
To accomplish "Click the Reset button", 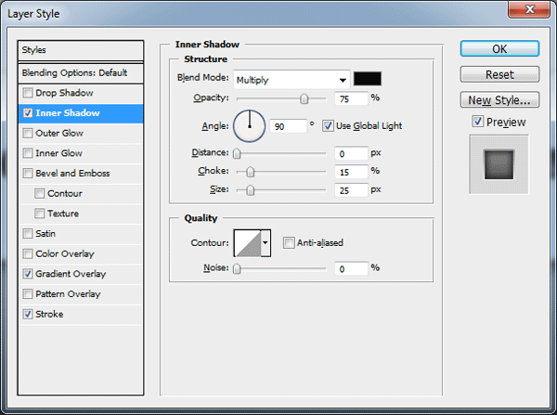I will click(x=499, y=74).
